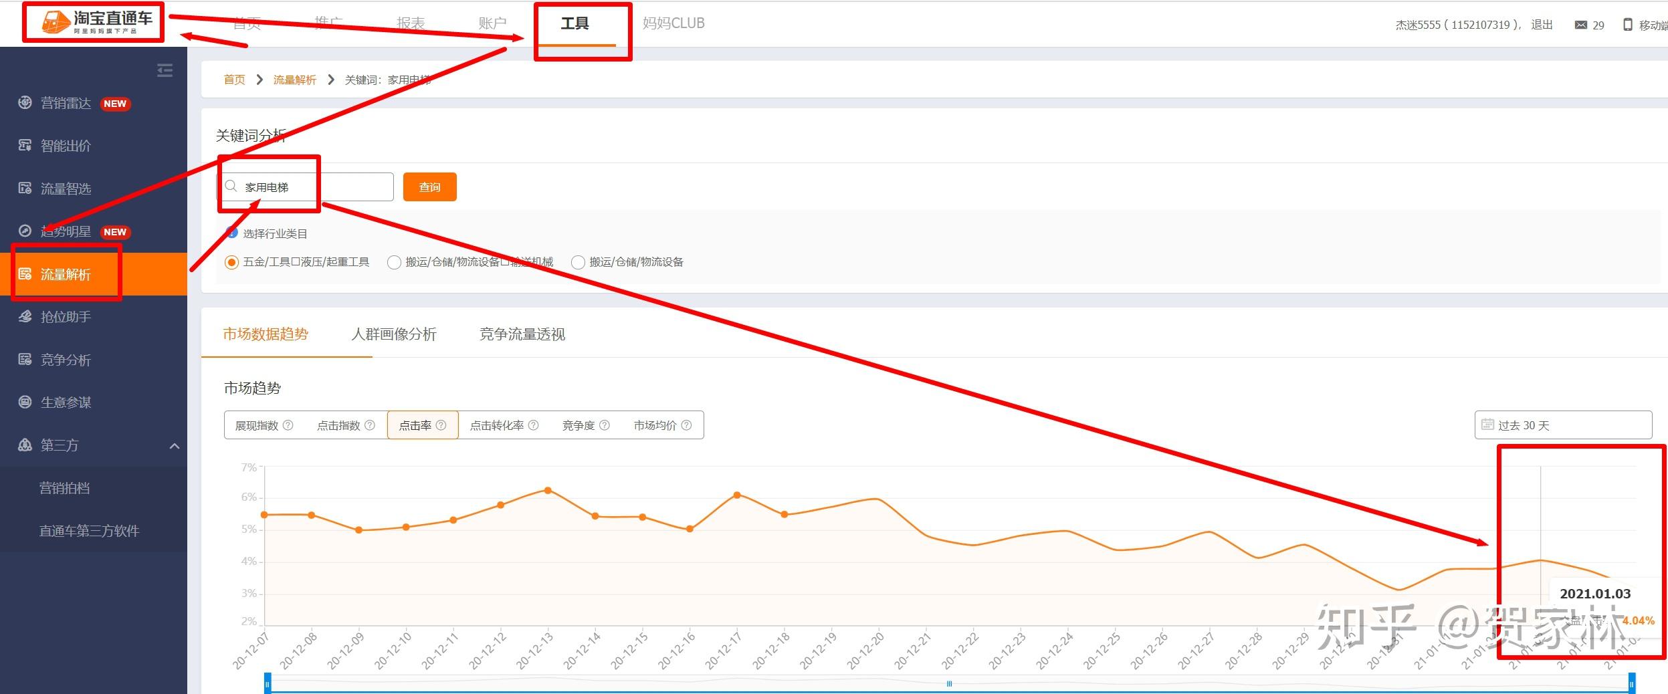Switch to the 竞争流量透视 tab
1668x694 pixels.
[522, 334]
